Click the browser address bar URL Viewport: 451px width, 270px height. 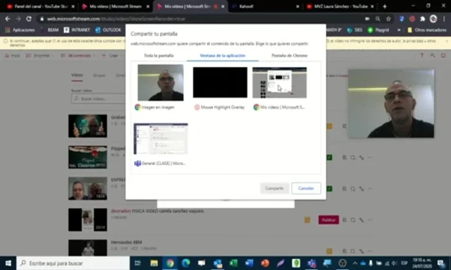[x=116, y=19]
